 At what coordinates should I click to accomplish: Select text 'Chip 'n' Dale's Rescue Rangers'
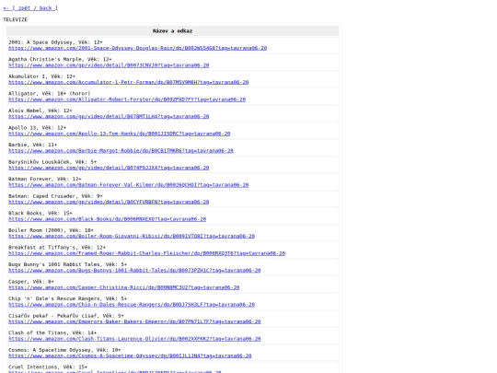[54, 299]
